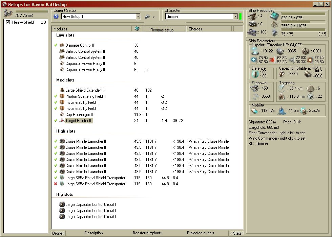Viewport: 332px width, 237px height.
Task: Toggle the first Invulnerability Field II checkmark
Action: pos(56,102)
